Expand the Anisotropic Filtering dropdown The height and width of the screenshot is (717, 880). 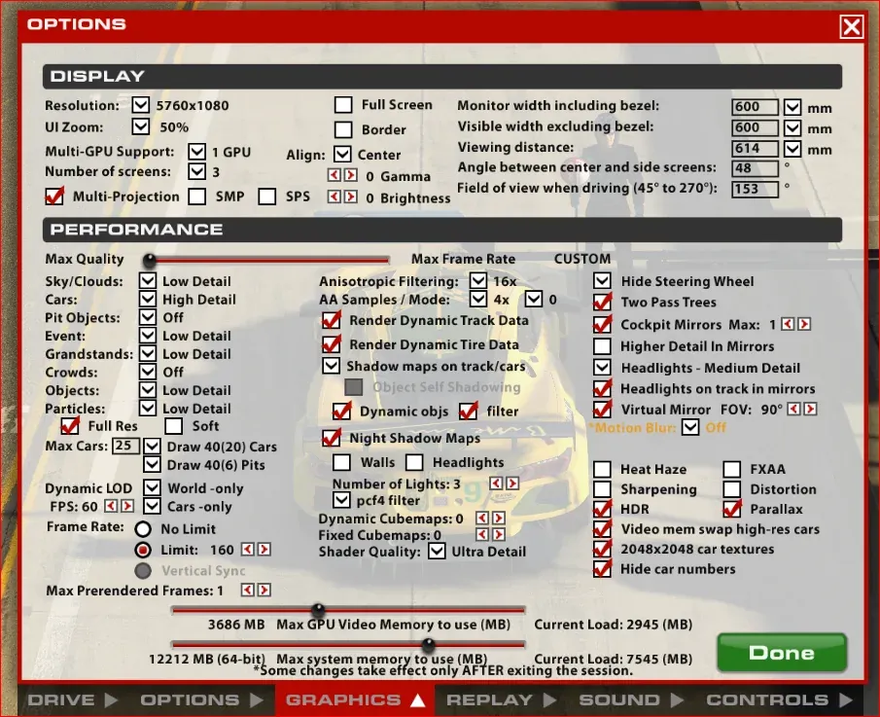click(478, 280)
